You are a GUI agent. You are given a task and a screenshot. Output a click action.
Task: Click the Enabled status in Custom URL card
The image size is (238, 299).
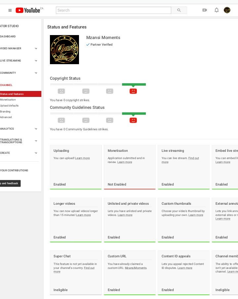114,290
